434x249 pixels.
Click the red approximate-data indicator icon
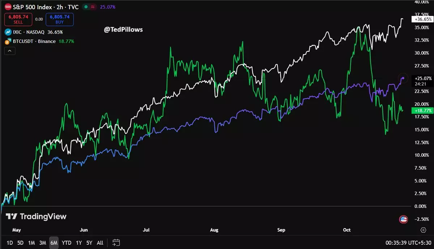(93, 7)
